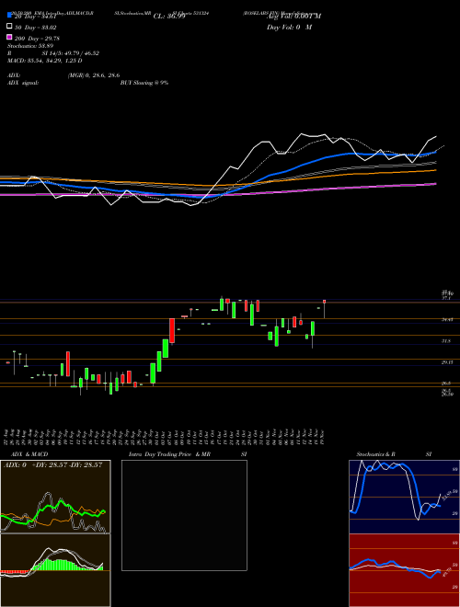Click the BUY Slowing @ 9% signal text
Image resolution: width=460 pixels, height=607 pixels.
point(144,83)
